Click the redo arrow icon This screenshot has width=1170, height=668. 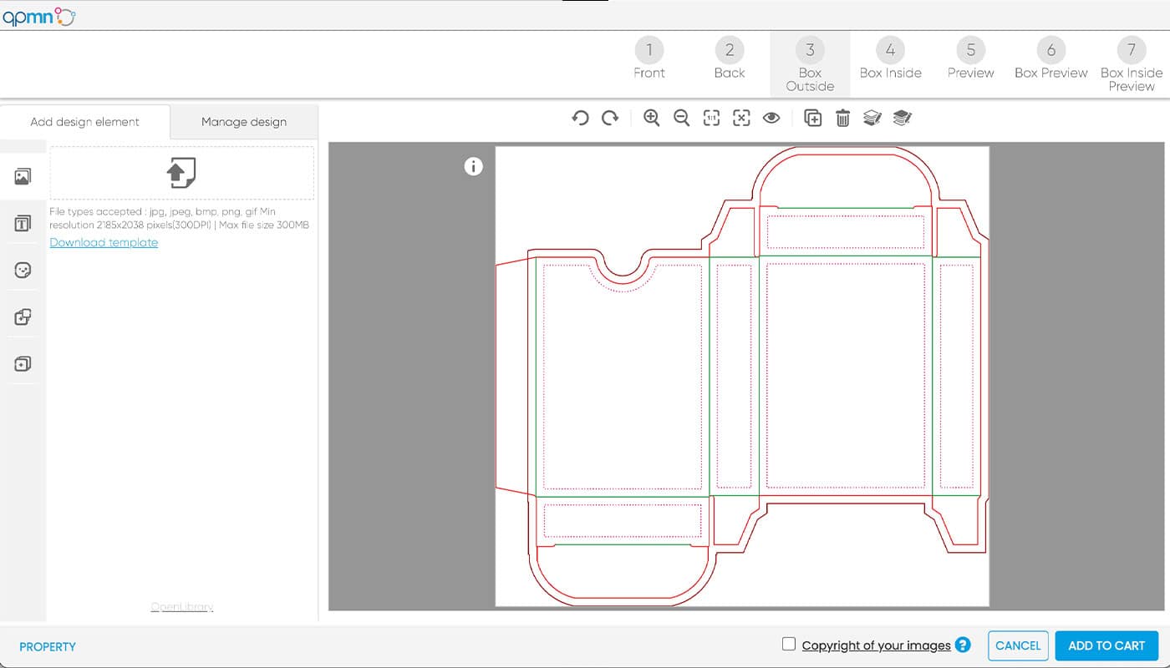point(611,119)
